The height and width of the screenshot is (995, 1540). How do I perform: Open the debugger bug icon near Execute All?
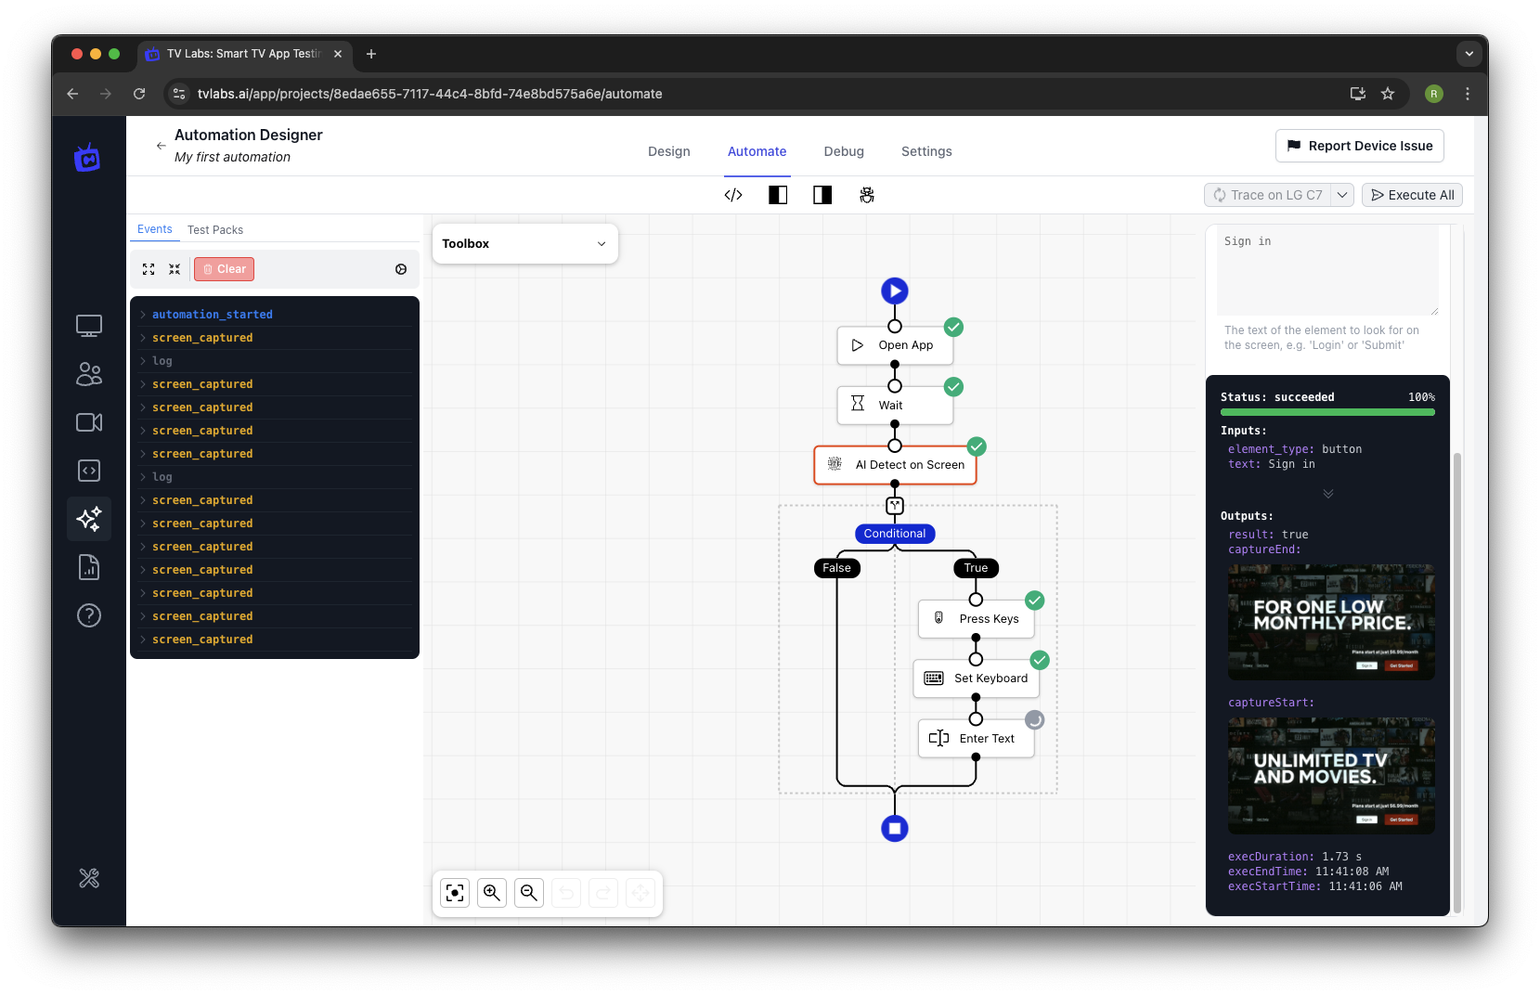tap(867, 195)
